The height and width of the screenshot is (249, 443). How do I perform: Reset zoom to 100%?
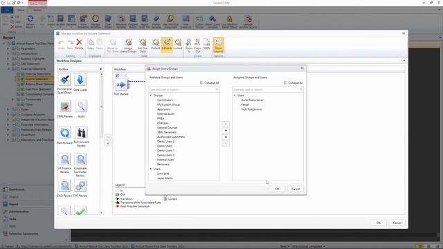tap(207, 44)
